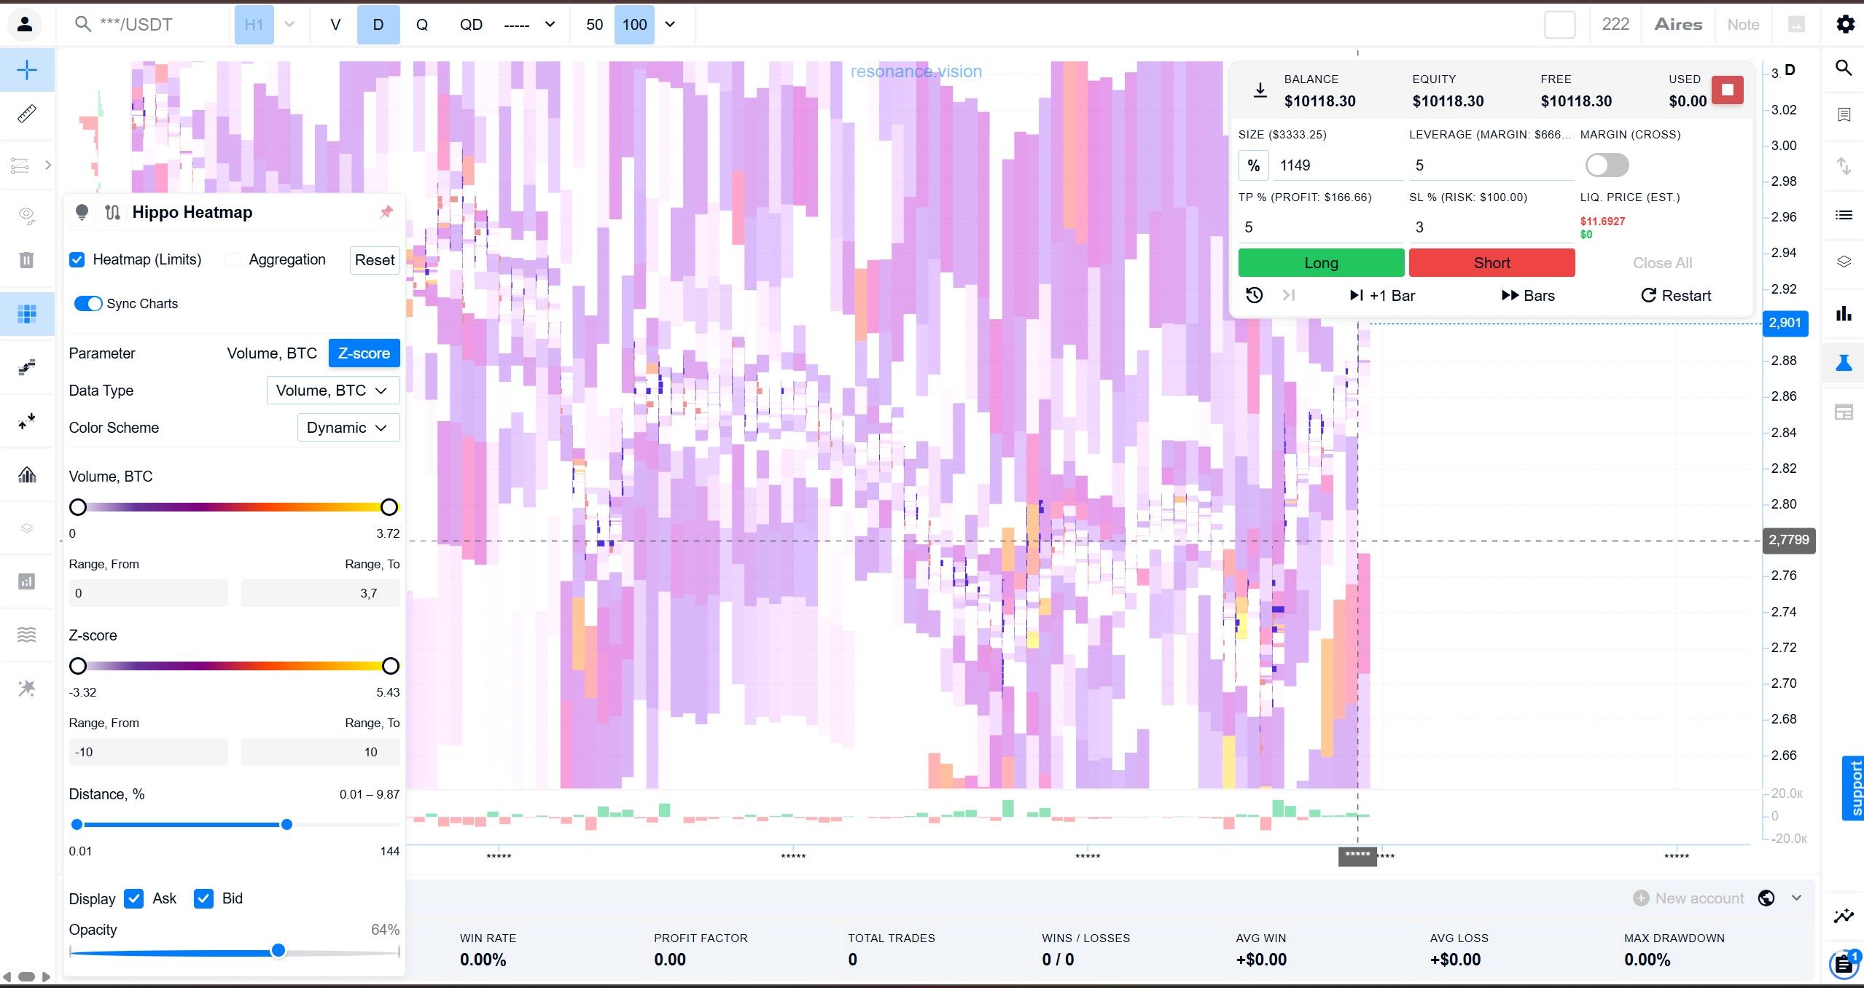The width and height of the screenshot is (1864, 988).
Task: Uncheck the Bid display checkbox
Action: click(x=203, y=898)
